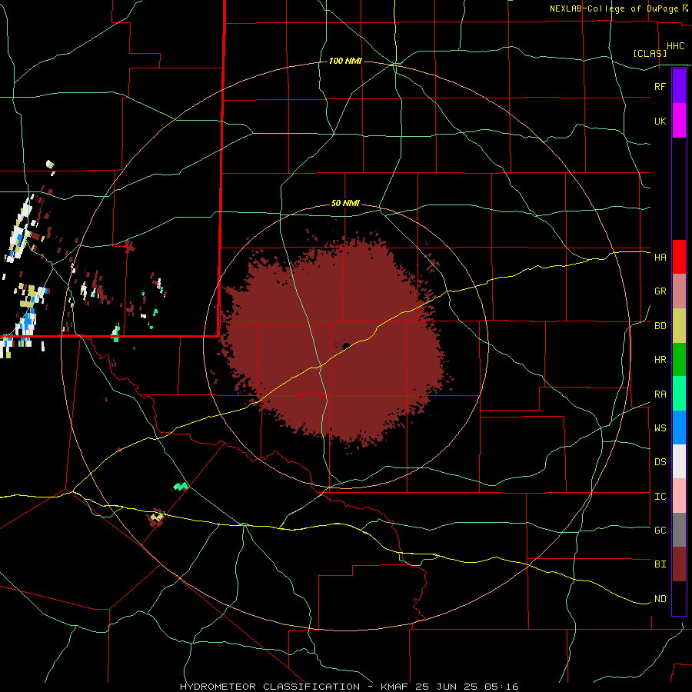
Task: Click the RF legend label
Action: [660, 86]
